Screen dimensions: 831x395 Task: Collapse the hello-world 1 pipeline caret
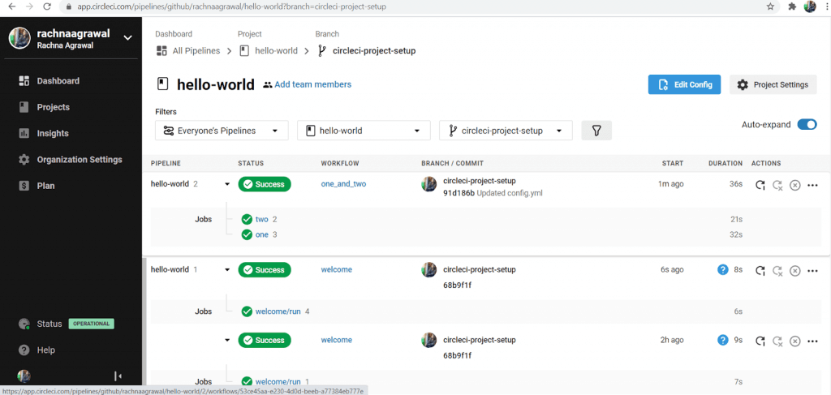click(227, 269)
